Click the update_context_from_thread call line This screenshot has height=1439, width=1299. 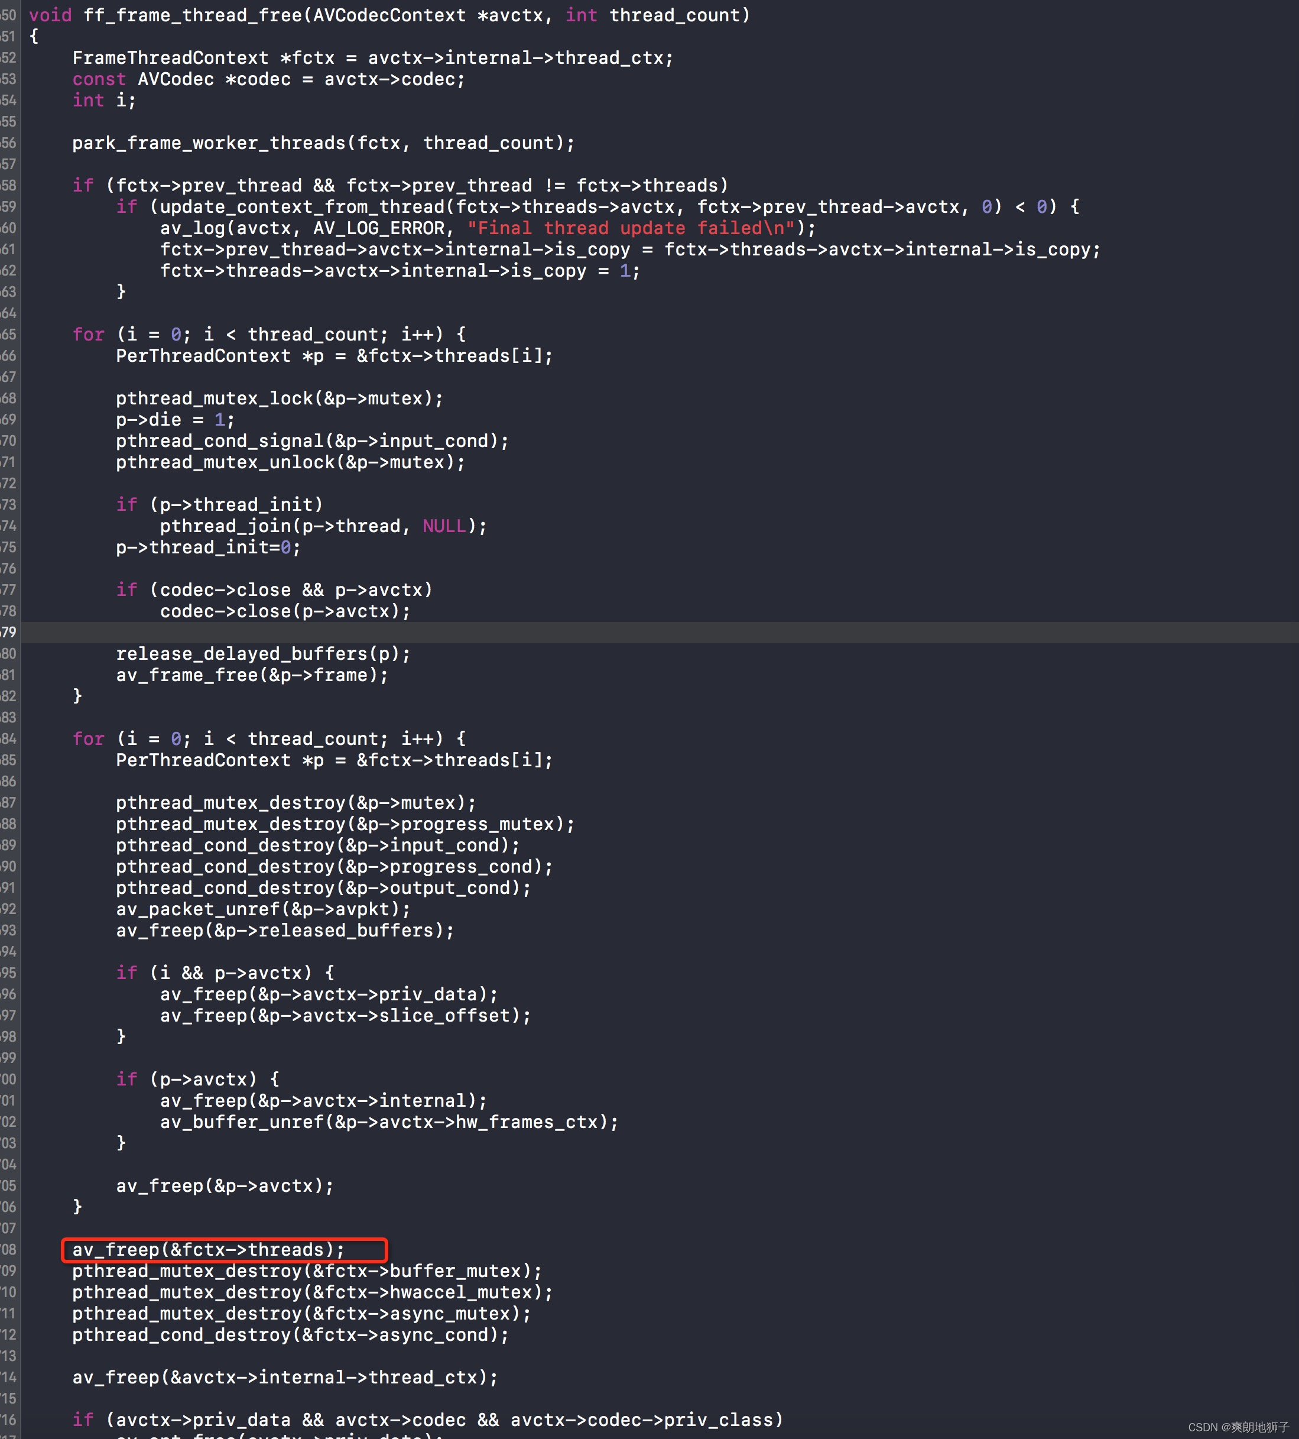(x=597, y=207)
